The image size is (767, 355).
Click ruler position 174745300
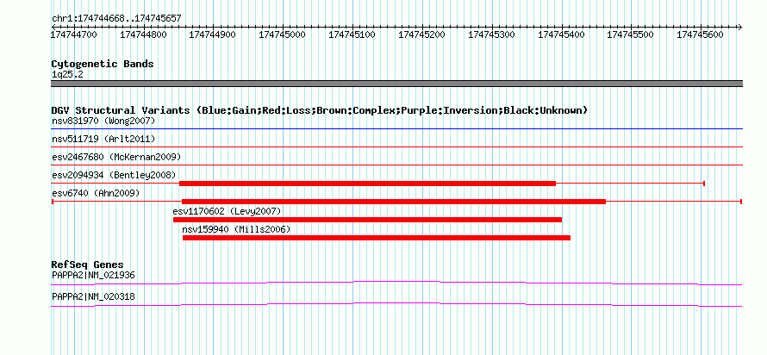pyautogui.click(x=491, y=34)
